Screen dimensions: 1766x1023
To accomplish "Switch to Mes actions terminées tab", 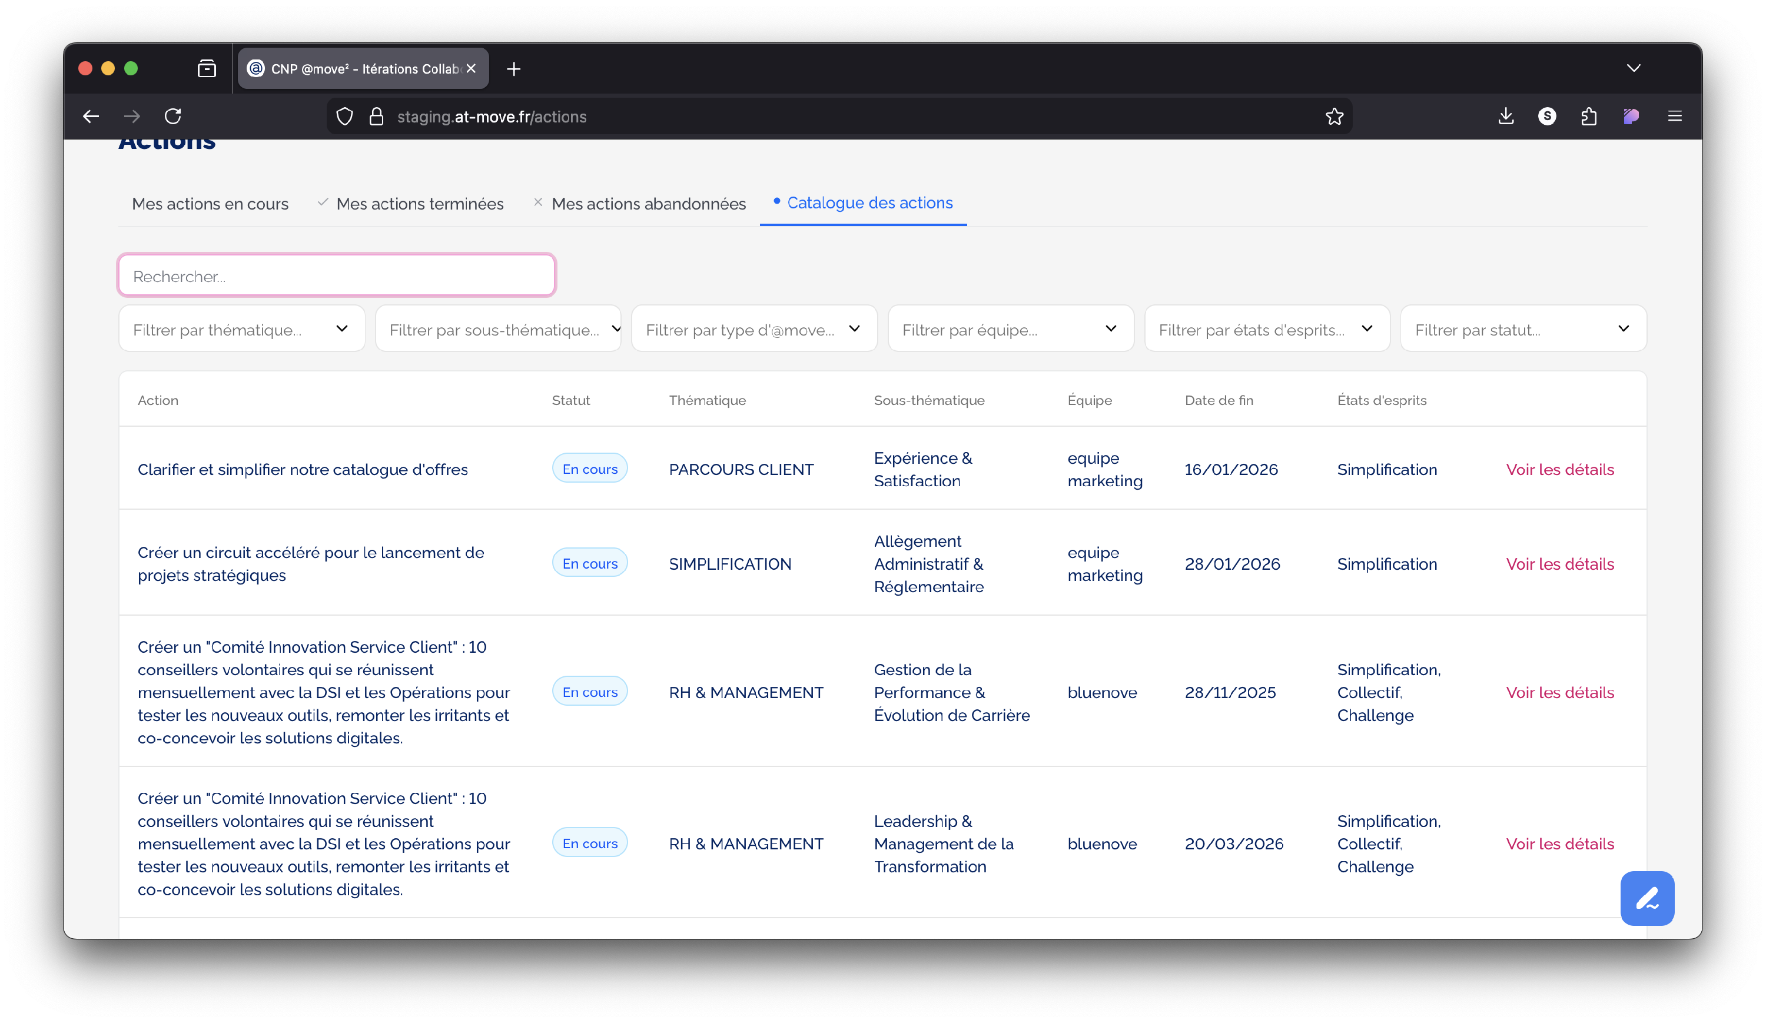I will (x=419, y=204).
